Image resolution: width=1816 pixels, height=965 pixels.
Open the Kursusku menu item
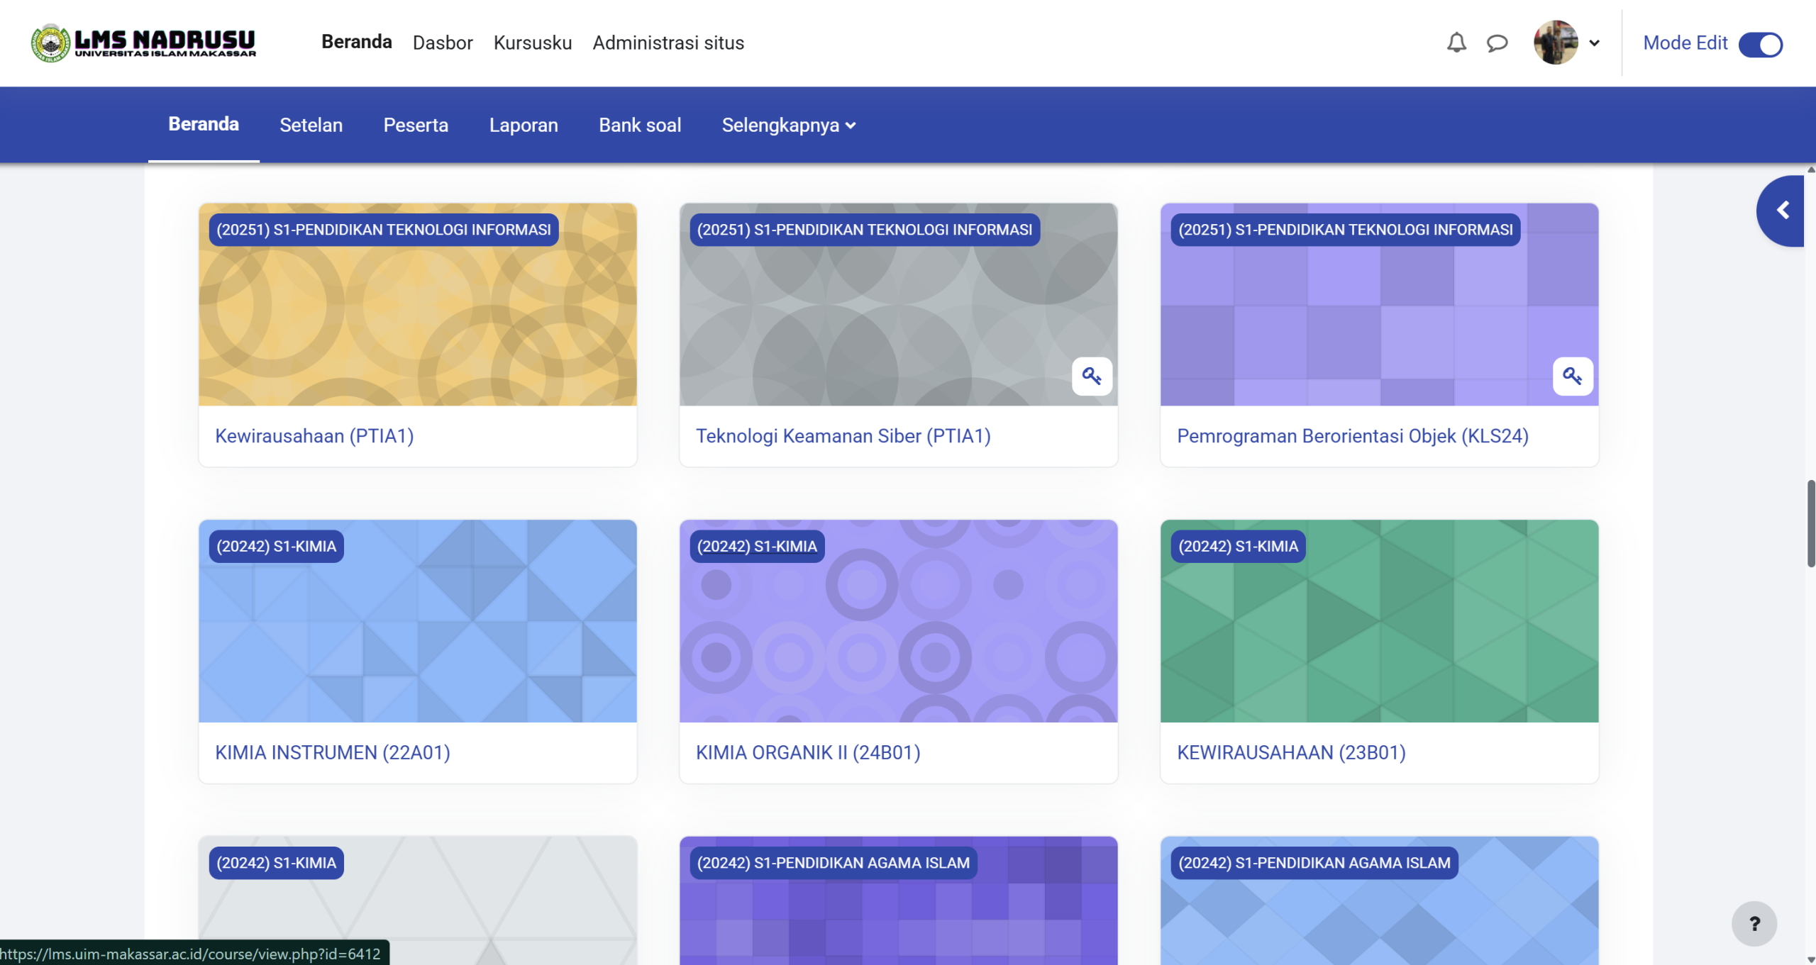(532, 43)
